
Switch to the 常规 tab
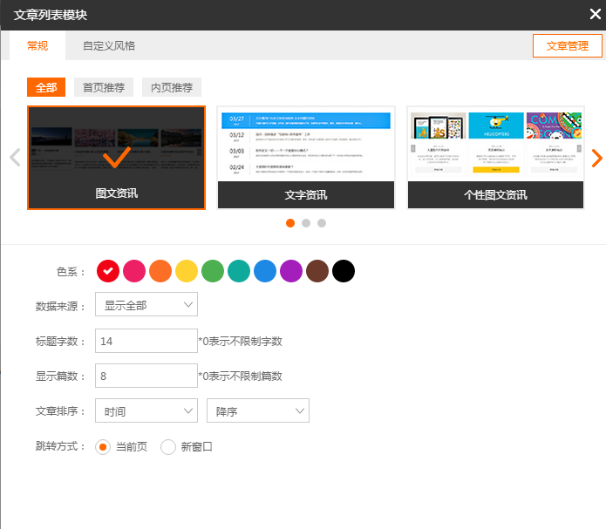tap(37, 46)
